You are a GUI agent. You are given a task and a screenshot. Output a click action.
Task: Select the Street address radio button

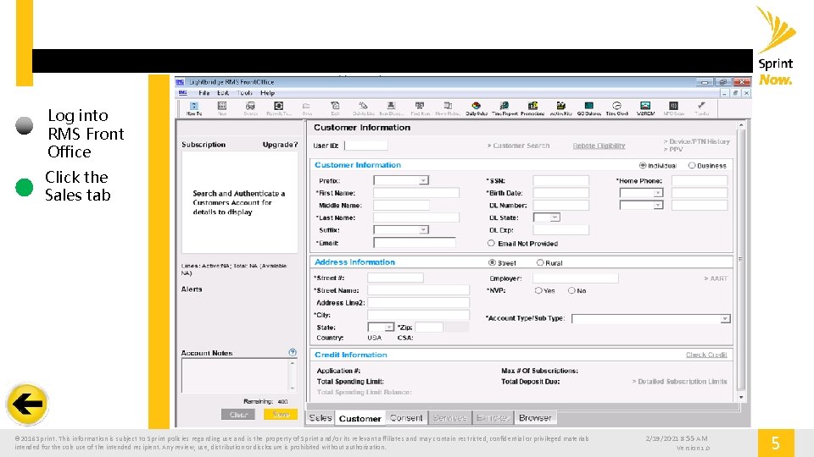(x=492, y=262)
